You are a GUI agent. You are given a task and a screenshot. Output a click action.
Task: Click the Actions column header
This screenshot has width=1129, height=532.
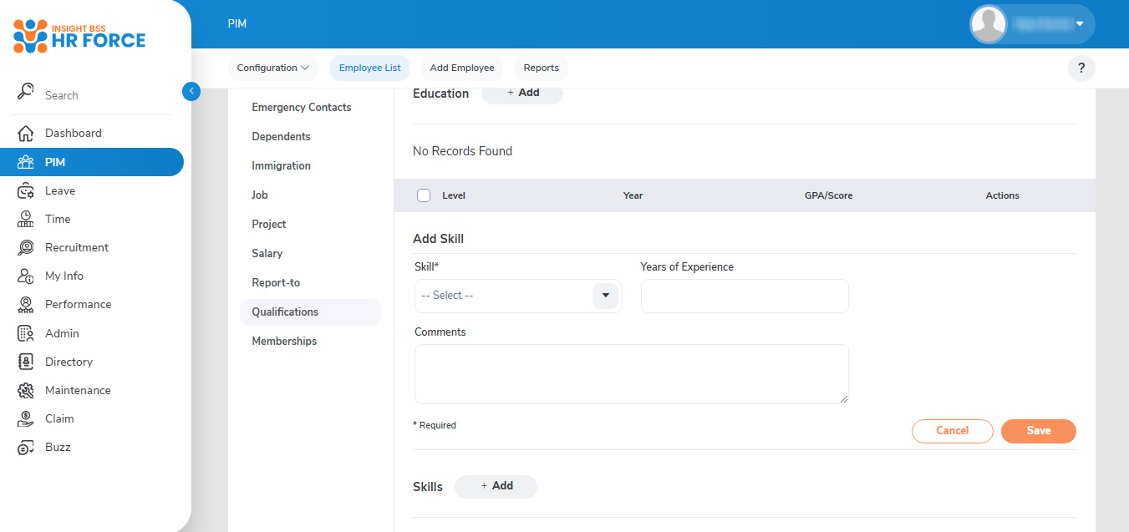[x=1003, y=195]
